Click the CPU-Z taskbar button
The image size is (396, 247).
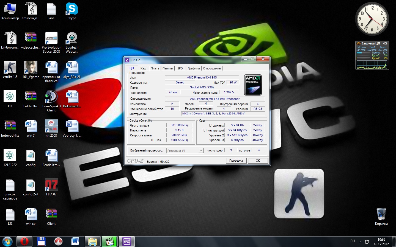point(127,242)
